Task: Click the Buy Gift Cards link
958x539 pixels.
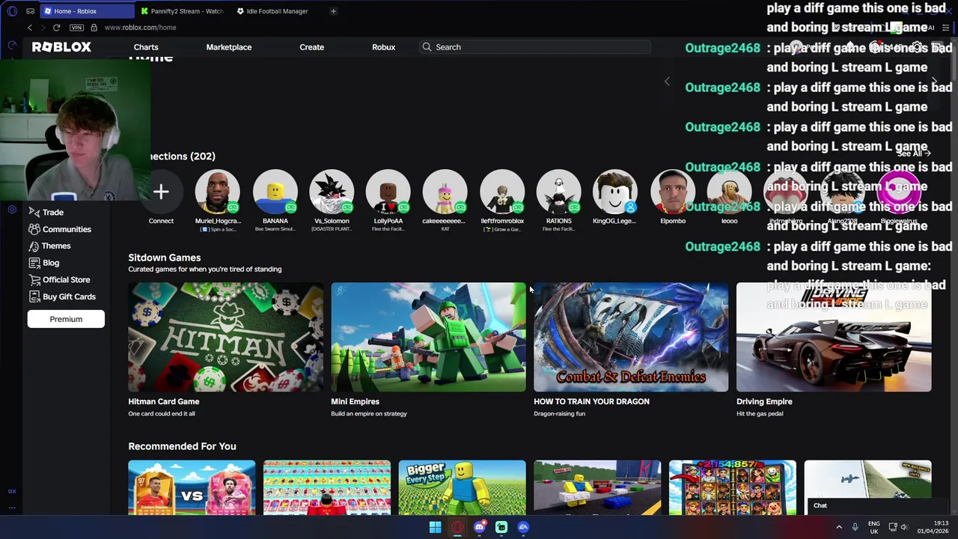Action: 69,296
